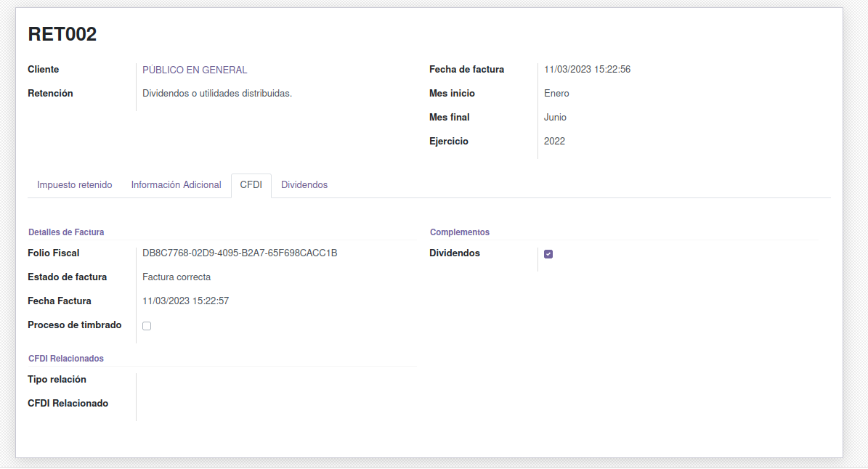The image size is (868, 469).
Task: Open the Impuesto retenido tab
Action: 75,185
